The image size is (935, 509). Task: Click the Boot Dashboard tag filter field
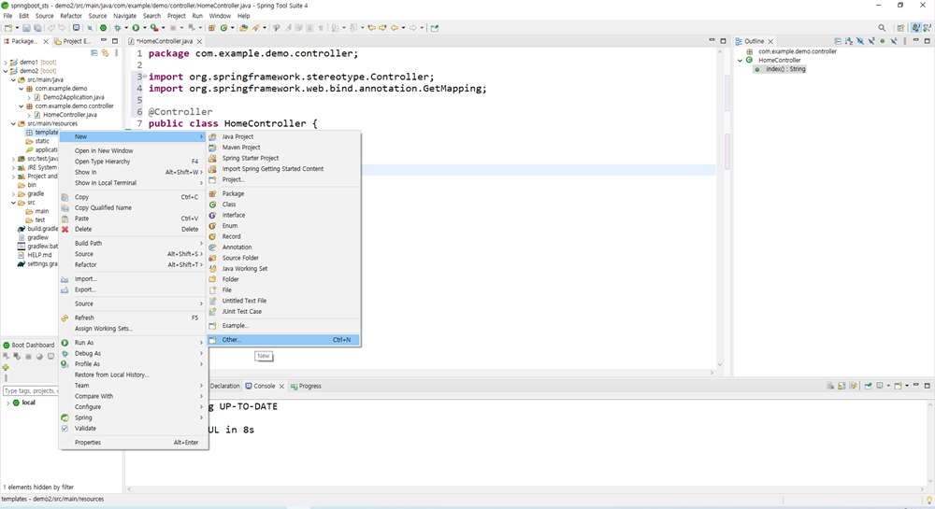click(x=30, y=391)
